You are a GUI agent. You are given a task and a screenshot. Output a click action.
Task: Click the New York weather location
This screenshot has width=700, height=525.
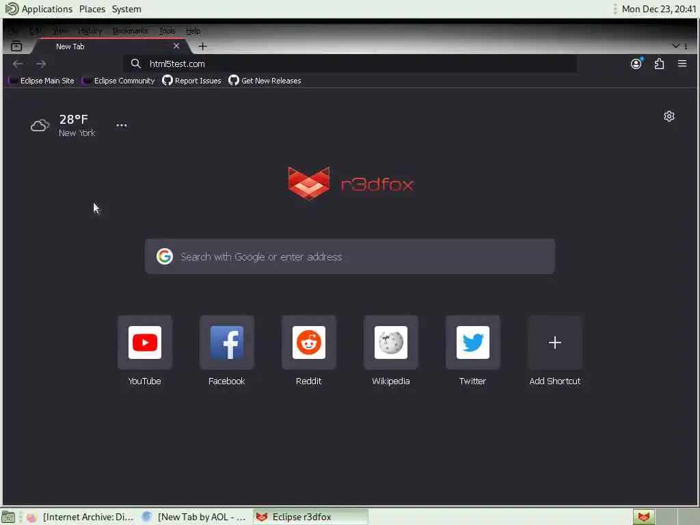[x=77, y=133]
